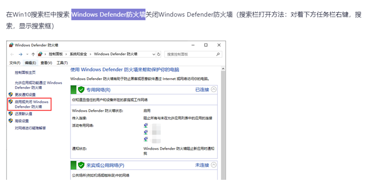Click the 来宾或公用网络(P) section header
This screenshot has height=194, width=365.
click(144, 165)
